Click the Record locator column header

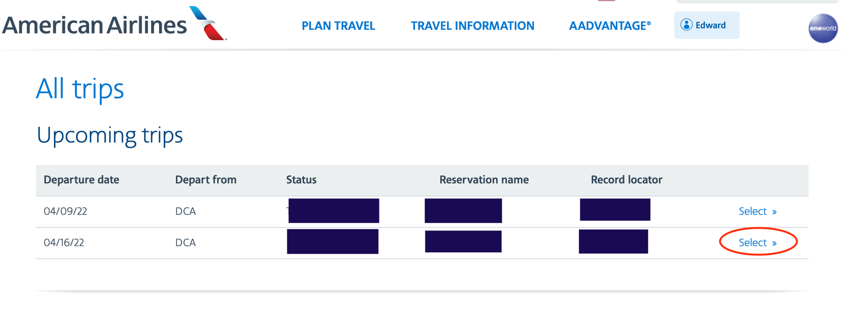tap(627, 180)
